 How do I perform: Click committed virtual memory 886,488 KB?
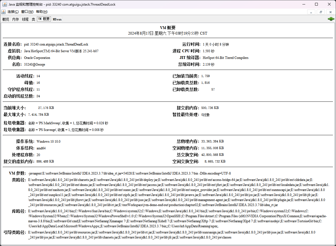(x=45, y=161)
